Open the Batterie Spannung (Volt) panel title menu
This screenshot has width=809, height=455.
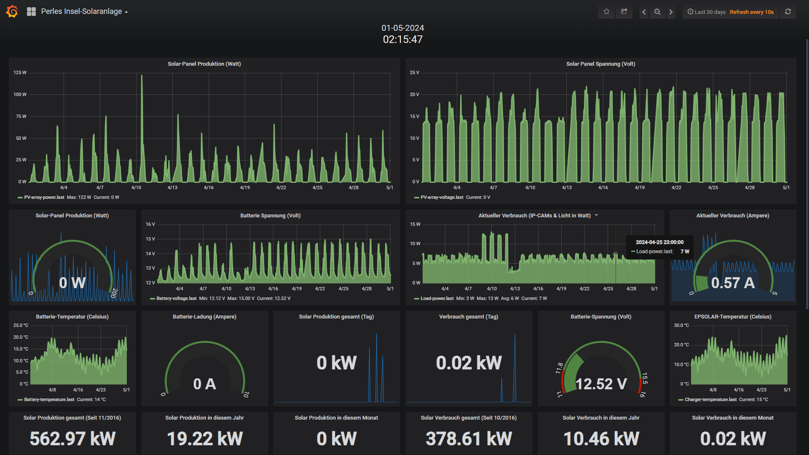click(x=270, y=215)
